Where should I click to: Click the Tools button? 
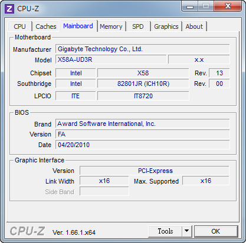[x=165, y=231]
